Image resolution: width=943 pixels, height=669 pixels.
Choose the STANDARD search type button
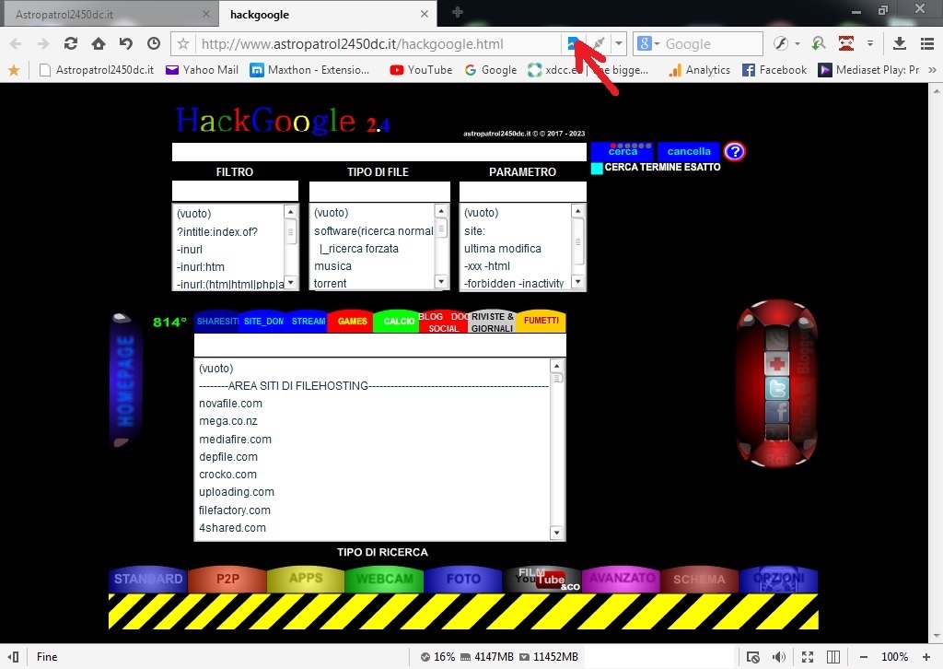(148, 579)
